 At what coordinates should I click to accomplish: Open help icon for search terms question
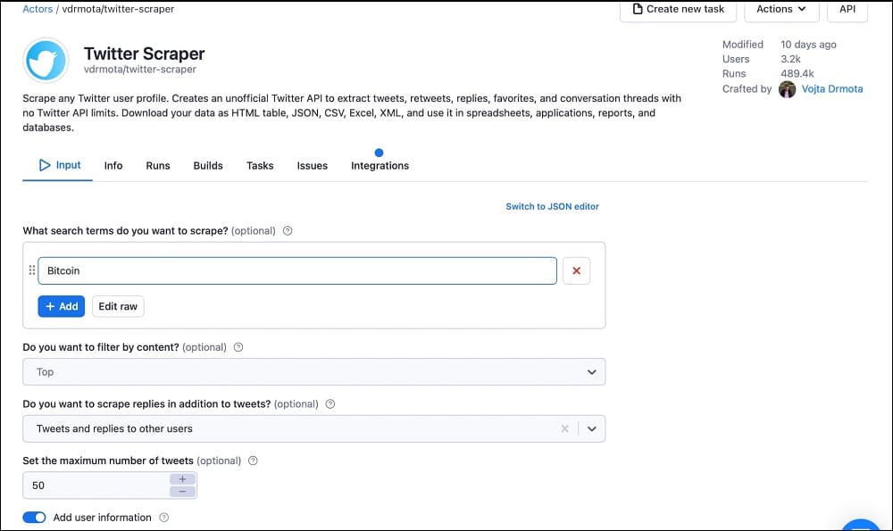pos(288,231)
